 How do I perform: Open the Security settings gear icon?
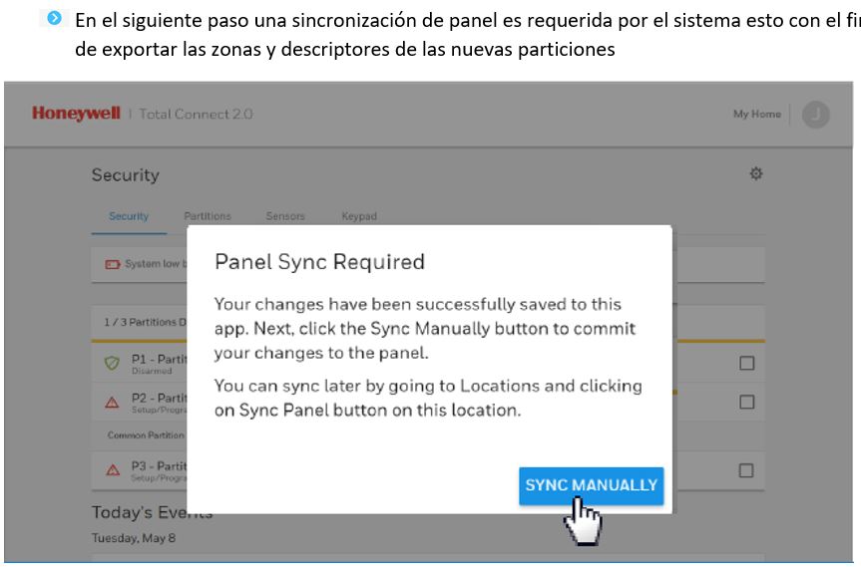coord(756,173)
